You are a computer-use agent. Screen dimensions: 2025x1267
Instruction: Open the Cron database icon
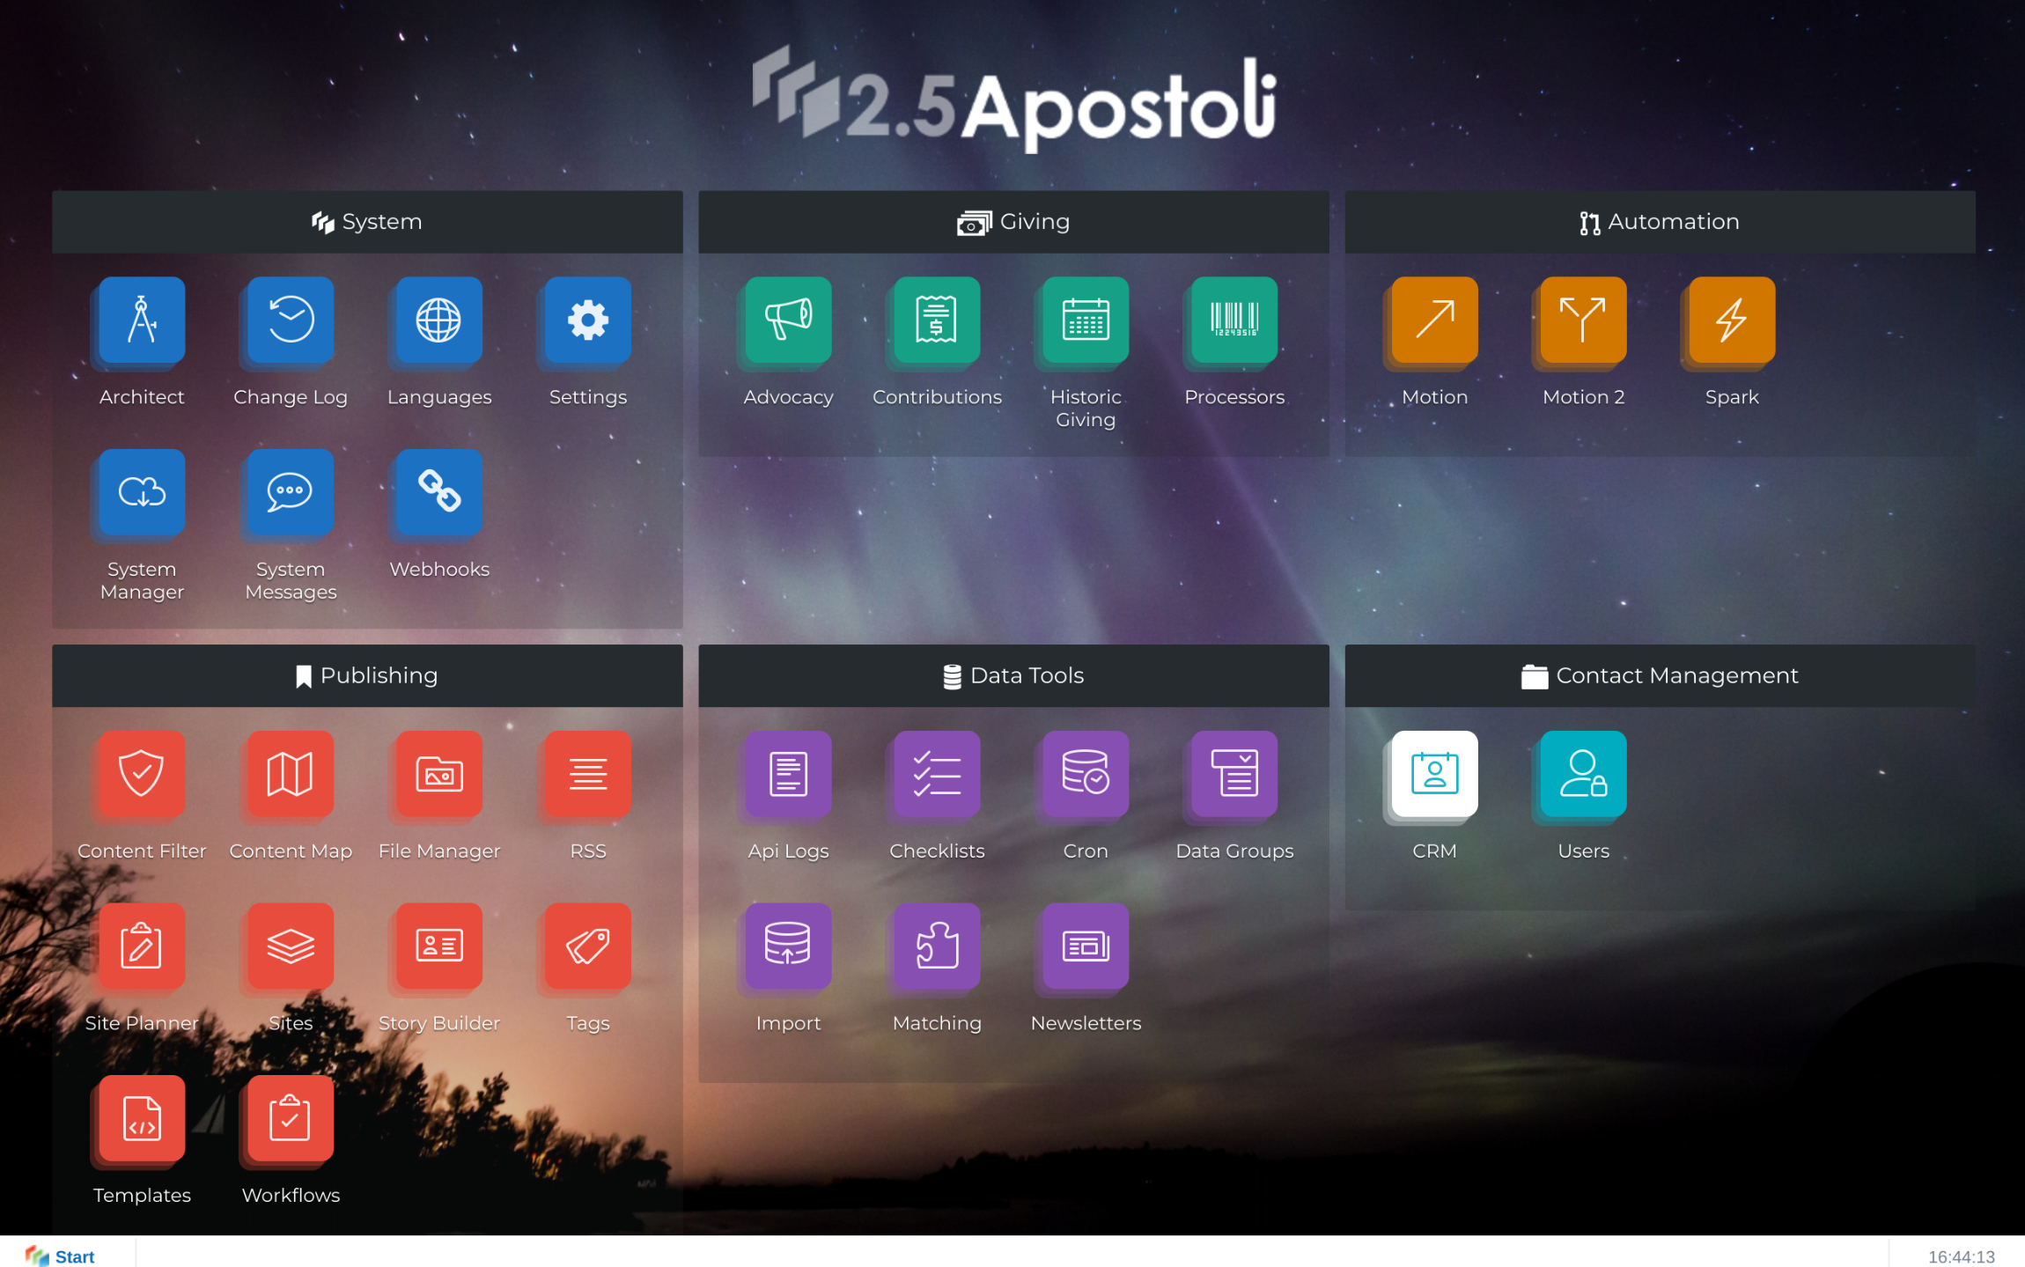1086,773
